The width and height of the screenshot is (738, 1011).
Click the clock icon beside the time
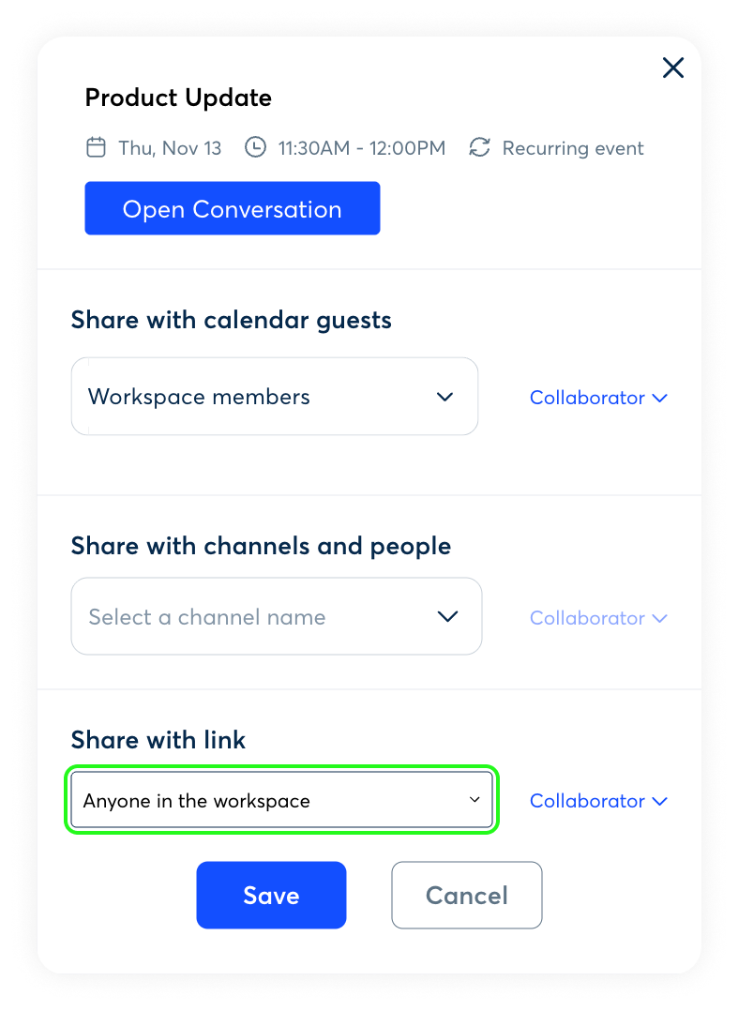click(x=255, y=147)
